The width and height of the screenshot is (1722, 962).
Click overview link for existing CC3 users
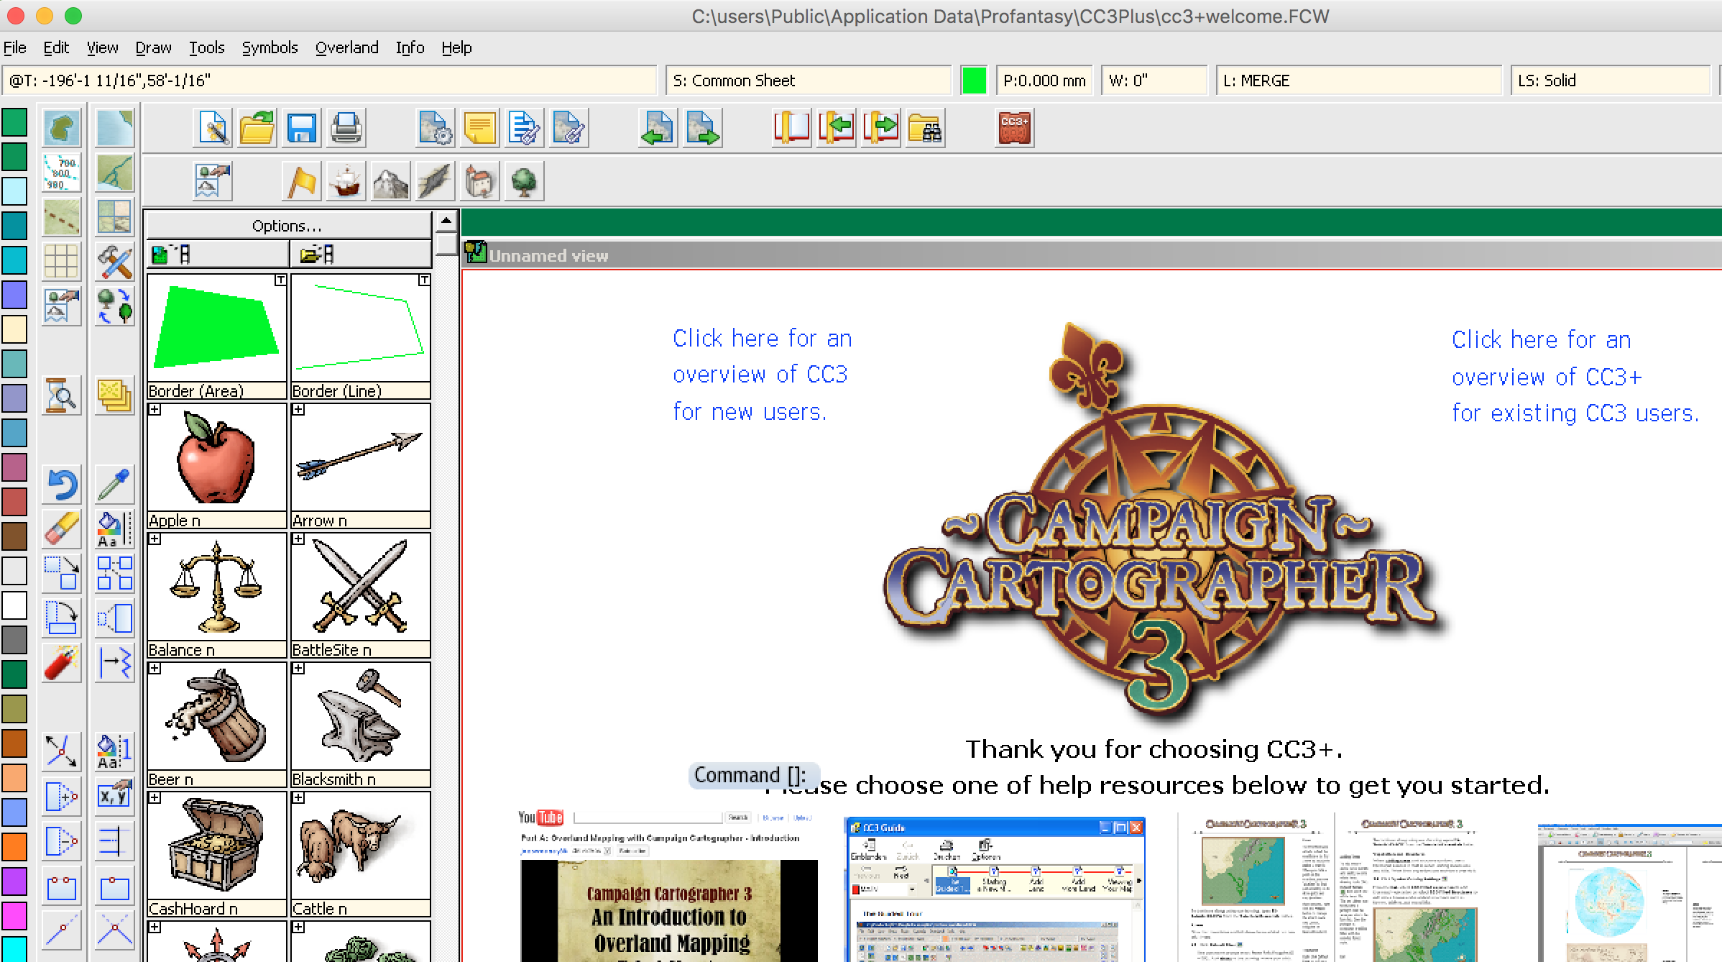[x=1575, y=376]
